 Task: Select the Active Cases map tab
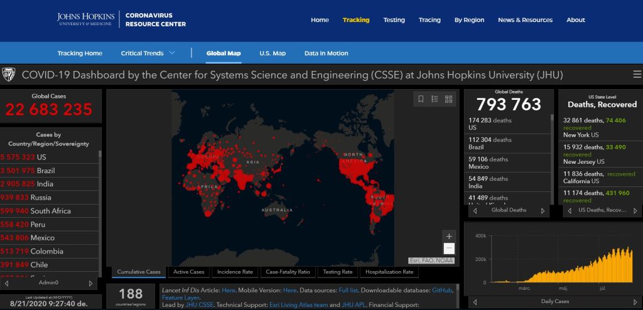tap(188, 272)
